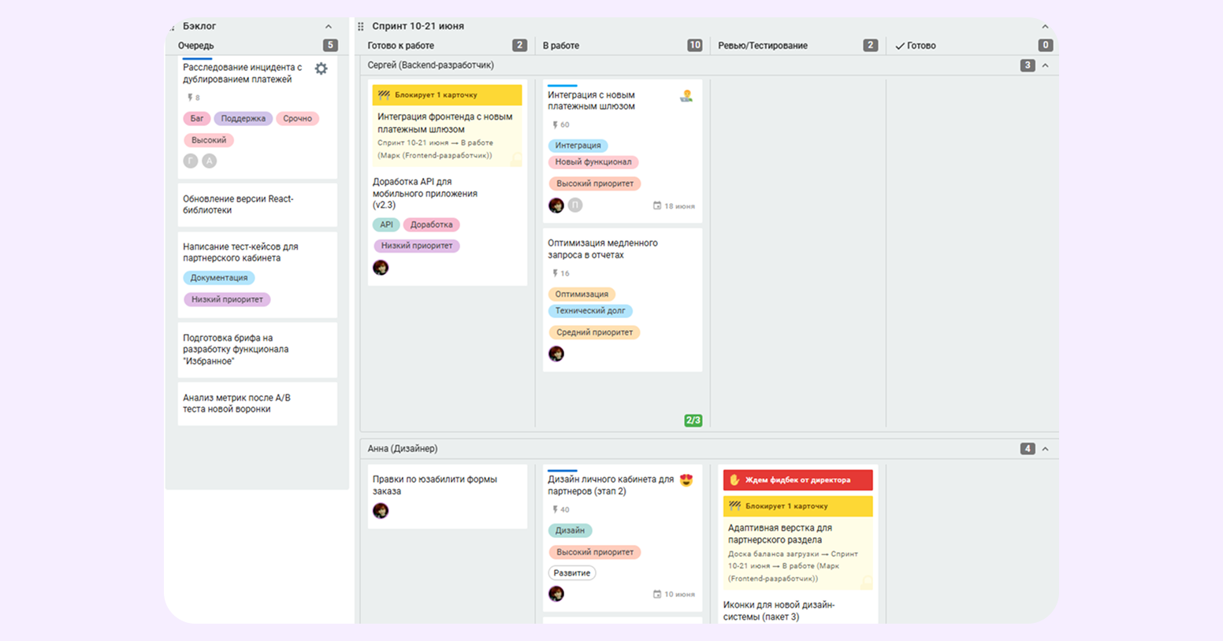
Task: Click the lightning size icon next to 60
Action: [555, 125]
